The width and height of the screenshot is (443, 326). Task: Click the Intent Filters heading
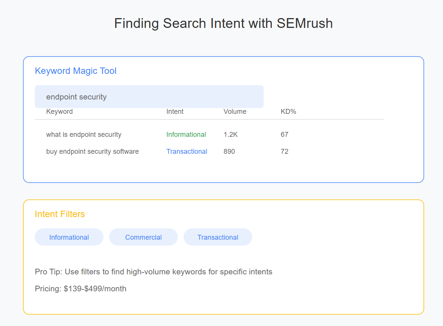(60, 214)
